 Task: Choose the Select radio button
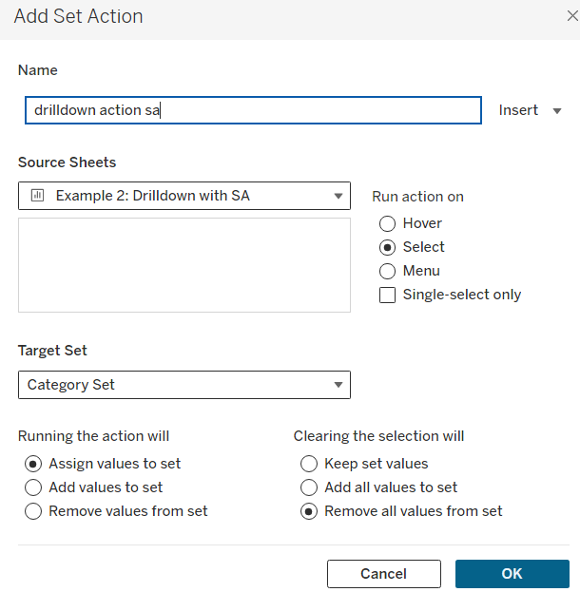(387, 247)
